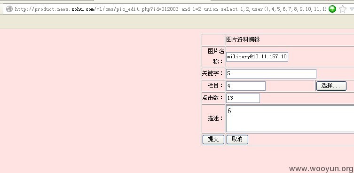Click inside the 描述 text area
This screenshot has height=173, width=354.
[x=290, y=118]
